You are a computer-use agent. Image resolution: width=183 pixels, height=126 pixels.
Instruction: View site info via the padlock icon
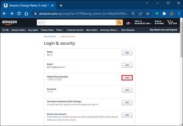pyautogui.click(x=35, y=14)
